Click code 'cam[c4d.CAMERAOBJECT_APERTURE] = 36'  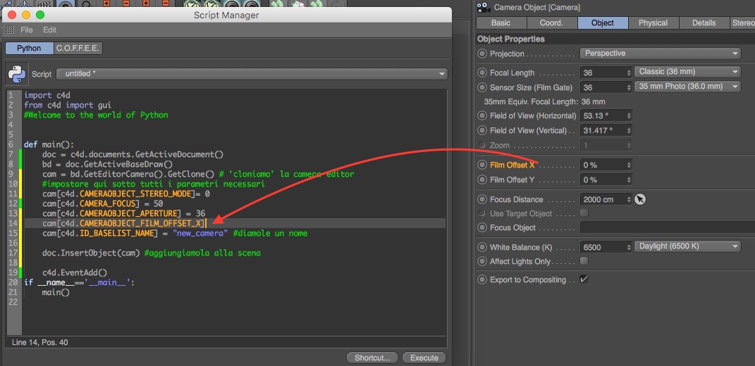pyautogui.click(x=124, y=213)
